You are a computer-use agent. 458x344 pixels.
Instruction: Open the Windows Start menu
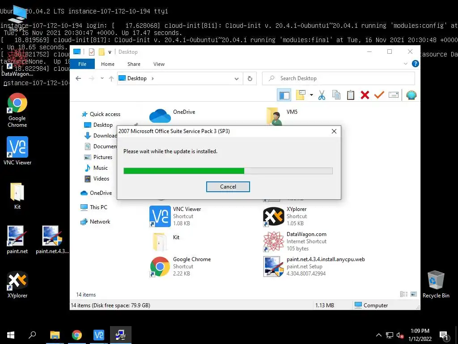click(x=11, y=335)
